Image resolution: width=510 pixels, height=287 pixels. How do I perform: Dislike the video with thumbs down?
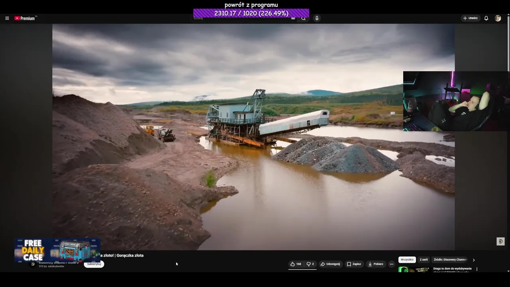coord(310,264)
